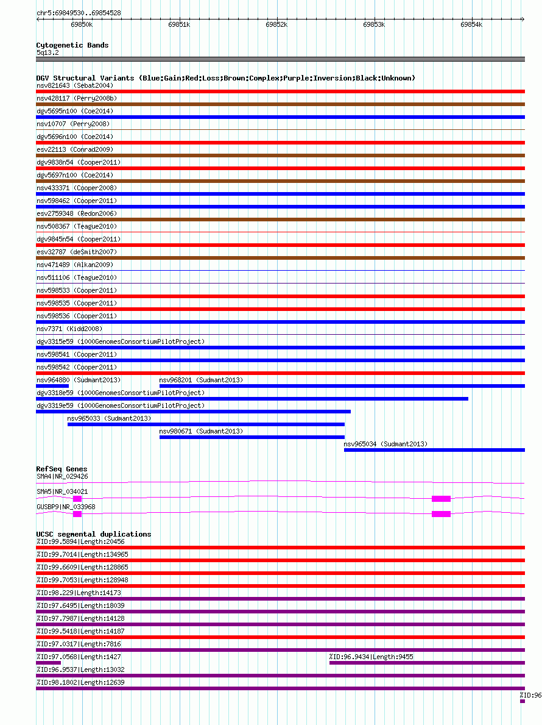Image resolution: width=542 pixels, height=725 pixels.
Task: Open the Cytogenetic Bands track title
Action: (72, 45)
